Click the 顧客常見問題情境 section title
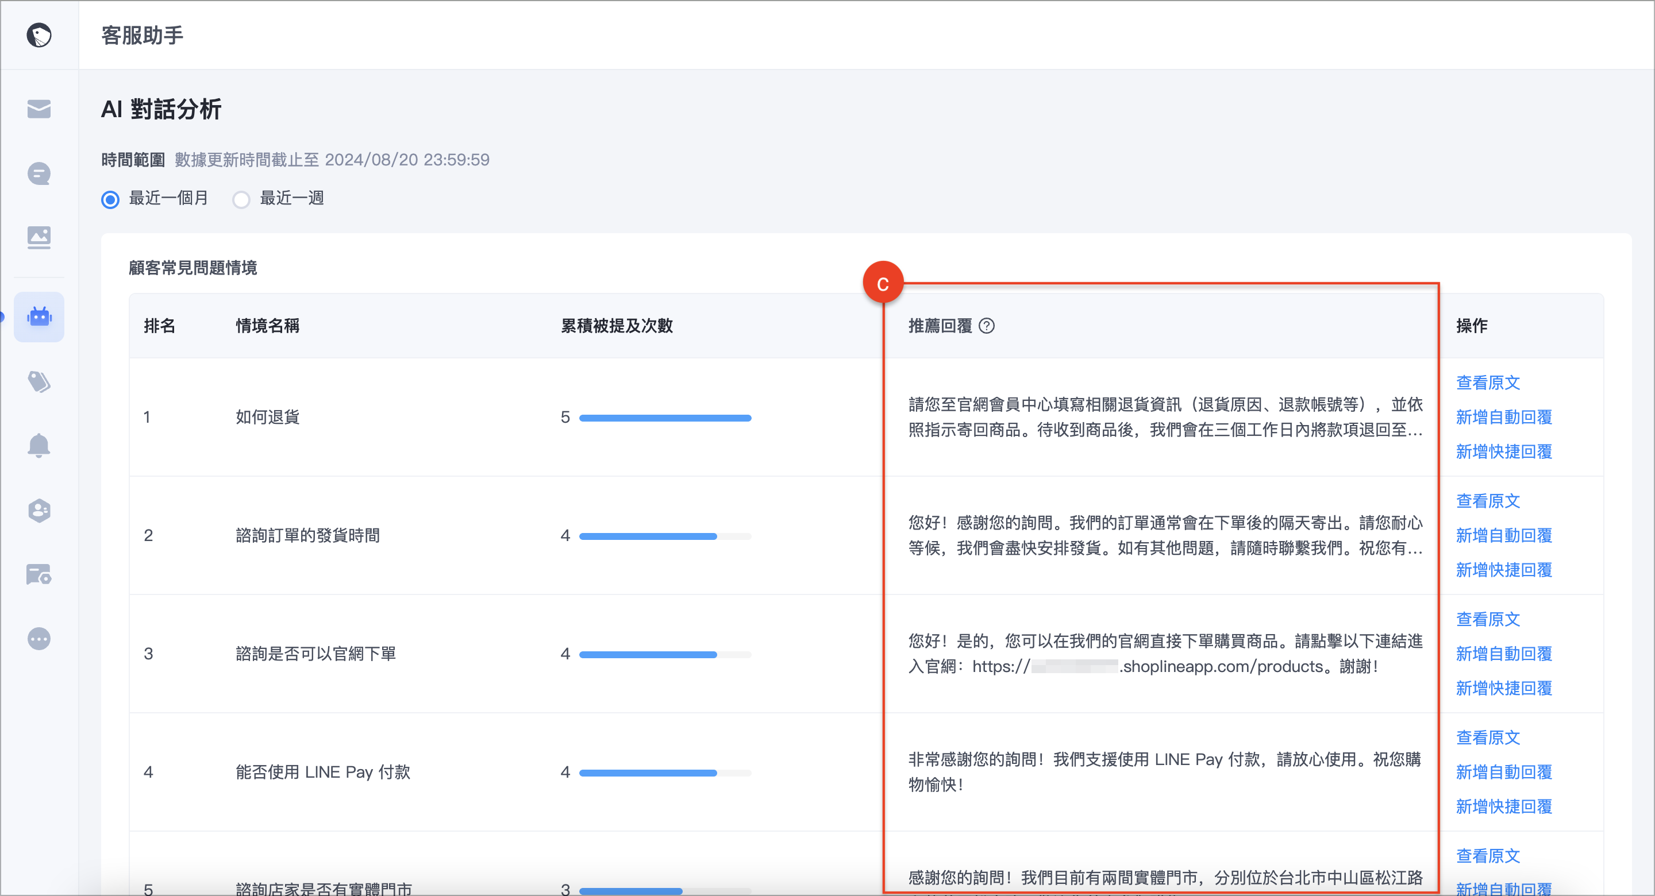The height and width of the screenshot is (896, 1655). 193,268
